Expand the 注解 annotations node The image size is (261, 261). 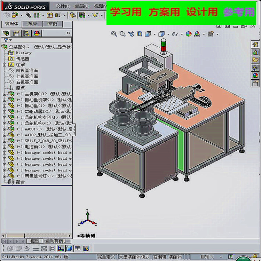pyautogui.click(x=5, y=65)
